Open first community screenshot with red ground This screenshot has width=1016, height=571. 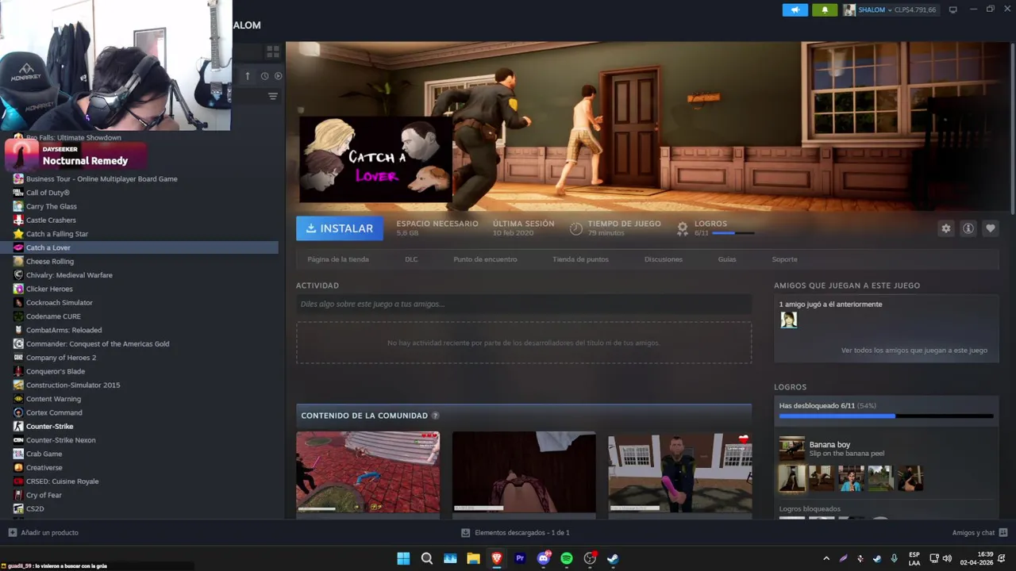pyautogui.click(x=368, y=472)
